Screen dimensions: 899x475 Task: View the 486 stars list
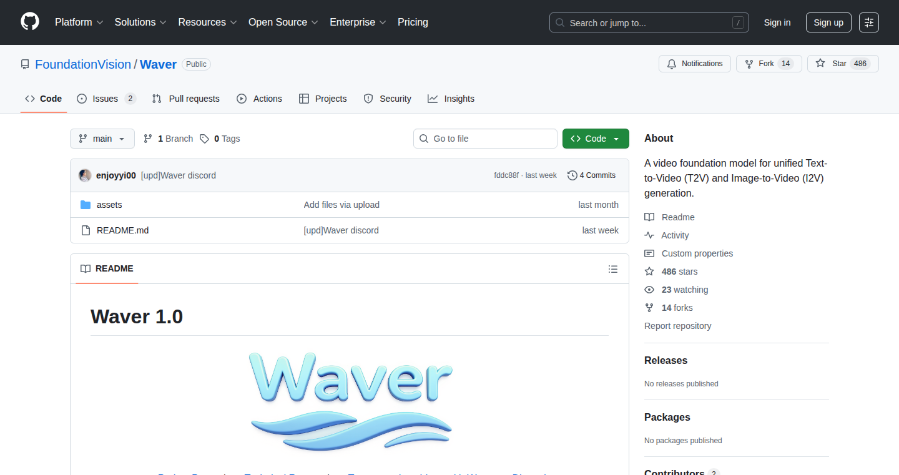671,272
